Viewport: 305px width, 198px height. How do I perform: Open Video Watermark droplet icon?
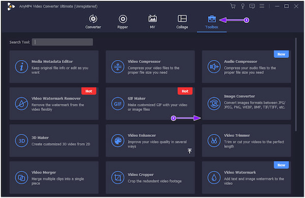click(214, 178)
